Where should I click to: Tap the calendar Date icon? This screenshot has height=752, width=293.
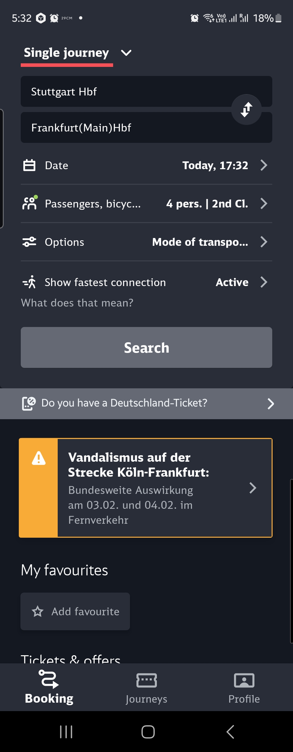tap(29, 165)
